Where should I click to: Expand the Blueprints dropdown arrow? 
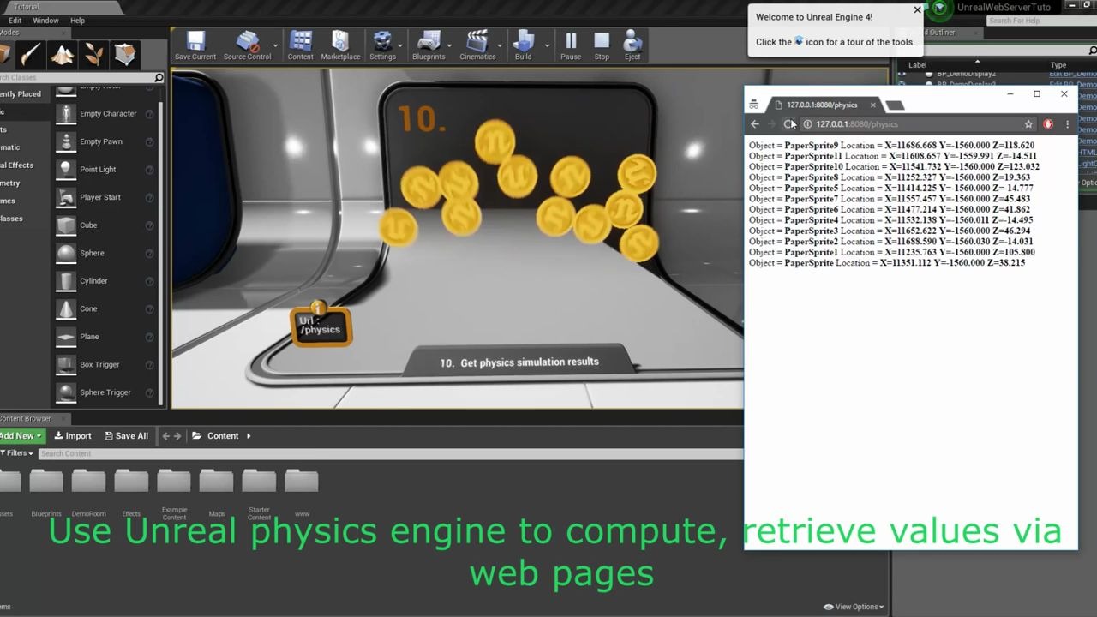pos(450,45)
